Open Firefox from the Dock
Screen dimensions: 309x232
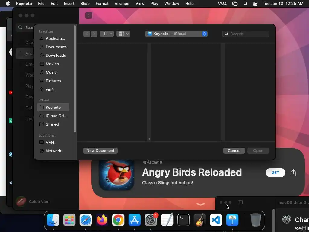(x=102, y=220)
